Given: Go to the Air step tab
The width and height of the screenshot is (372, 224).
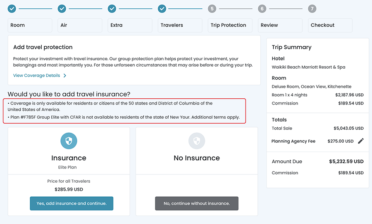Looking at the screenshot, I should point(80,25).
